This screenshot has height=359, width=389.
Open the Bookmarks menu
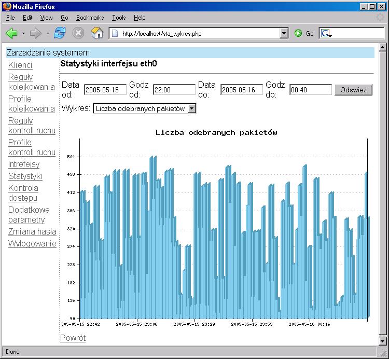point(90,18)
